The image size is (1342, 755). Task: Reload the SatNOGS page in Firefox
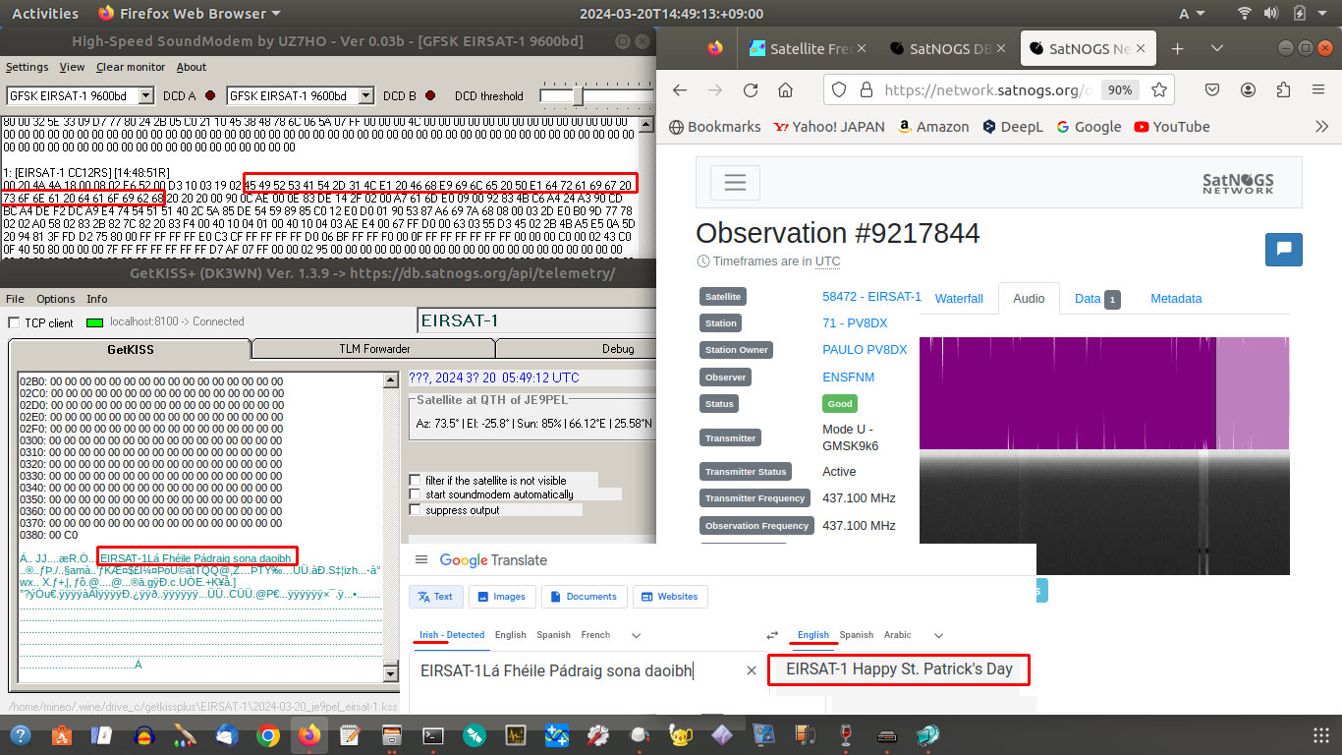tap(751, 89)
